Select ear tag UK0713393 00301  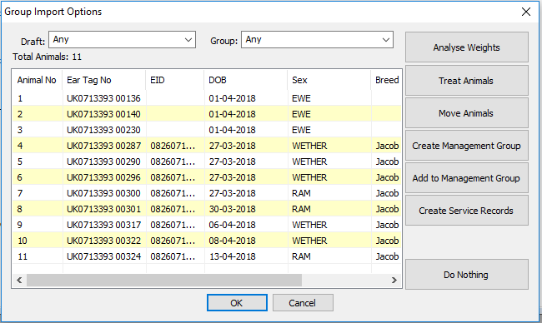pyautogui.click(x=103, y=209)
